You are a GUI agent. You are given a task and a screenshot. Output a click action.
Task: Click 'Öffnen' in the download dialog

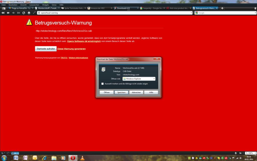click(x=106, y=93)
